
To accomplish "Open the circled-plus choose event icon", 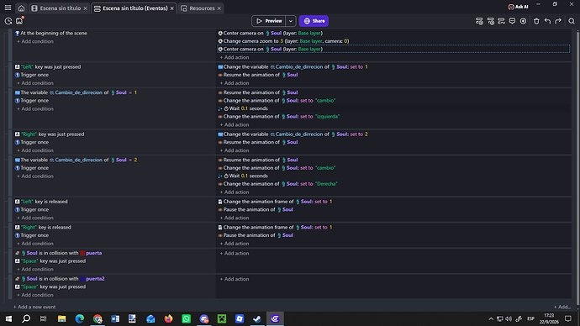I will pyautogui.click(x=523, y=21).
